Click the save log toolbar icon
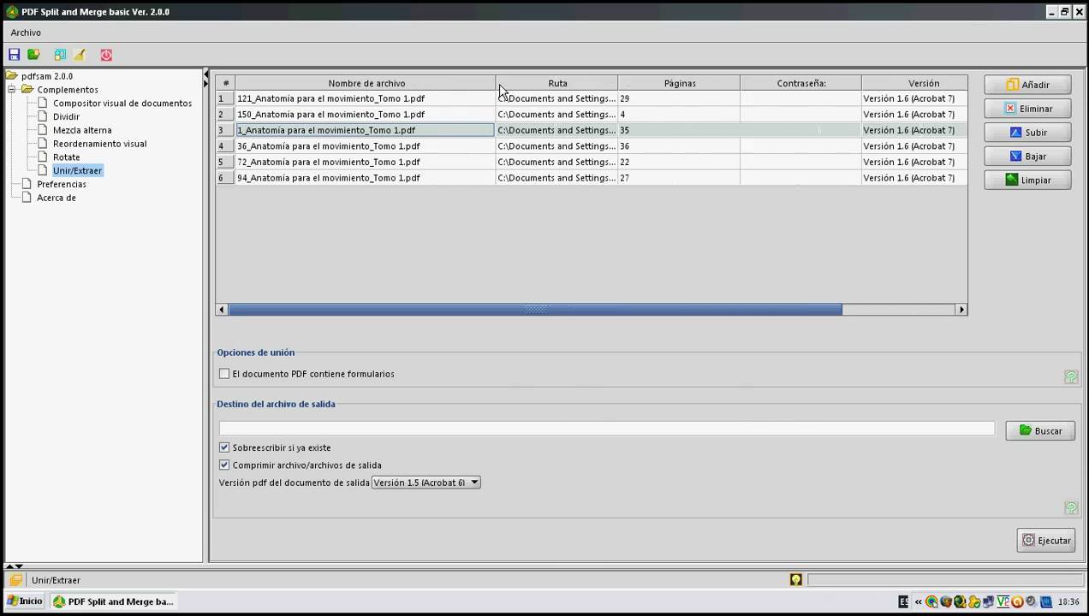The image size is (1089, 616). point(60,55)
